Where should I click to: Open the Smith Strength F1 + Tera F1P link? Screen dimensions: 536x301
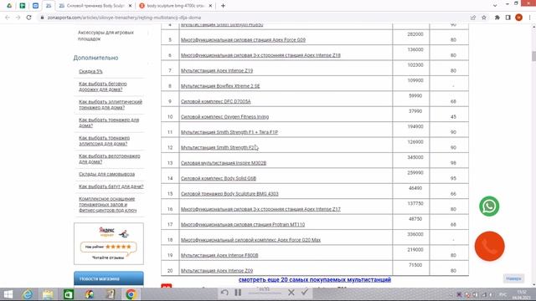coord(229,132)
